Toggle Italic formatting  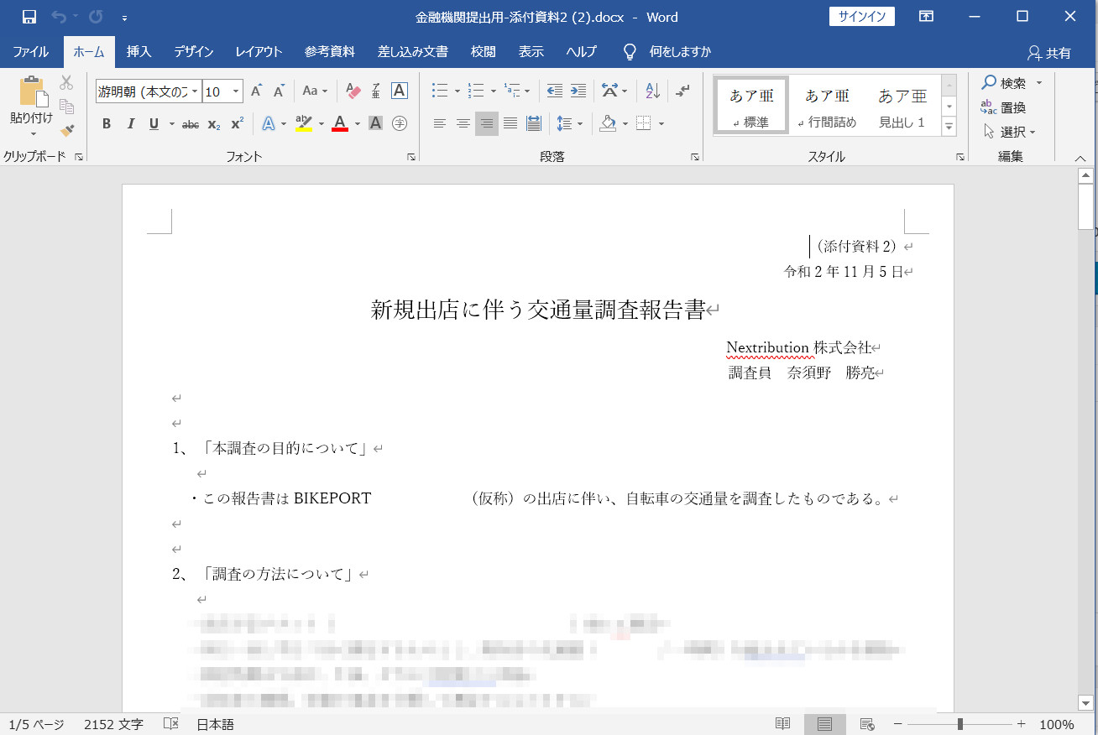(130, 124)
